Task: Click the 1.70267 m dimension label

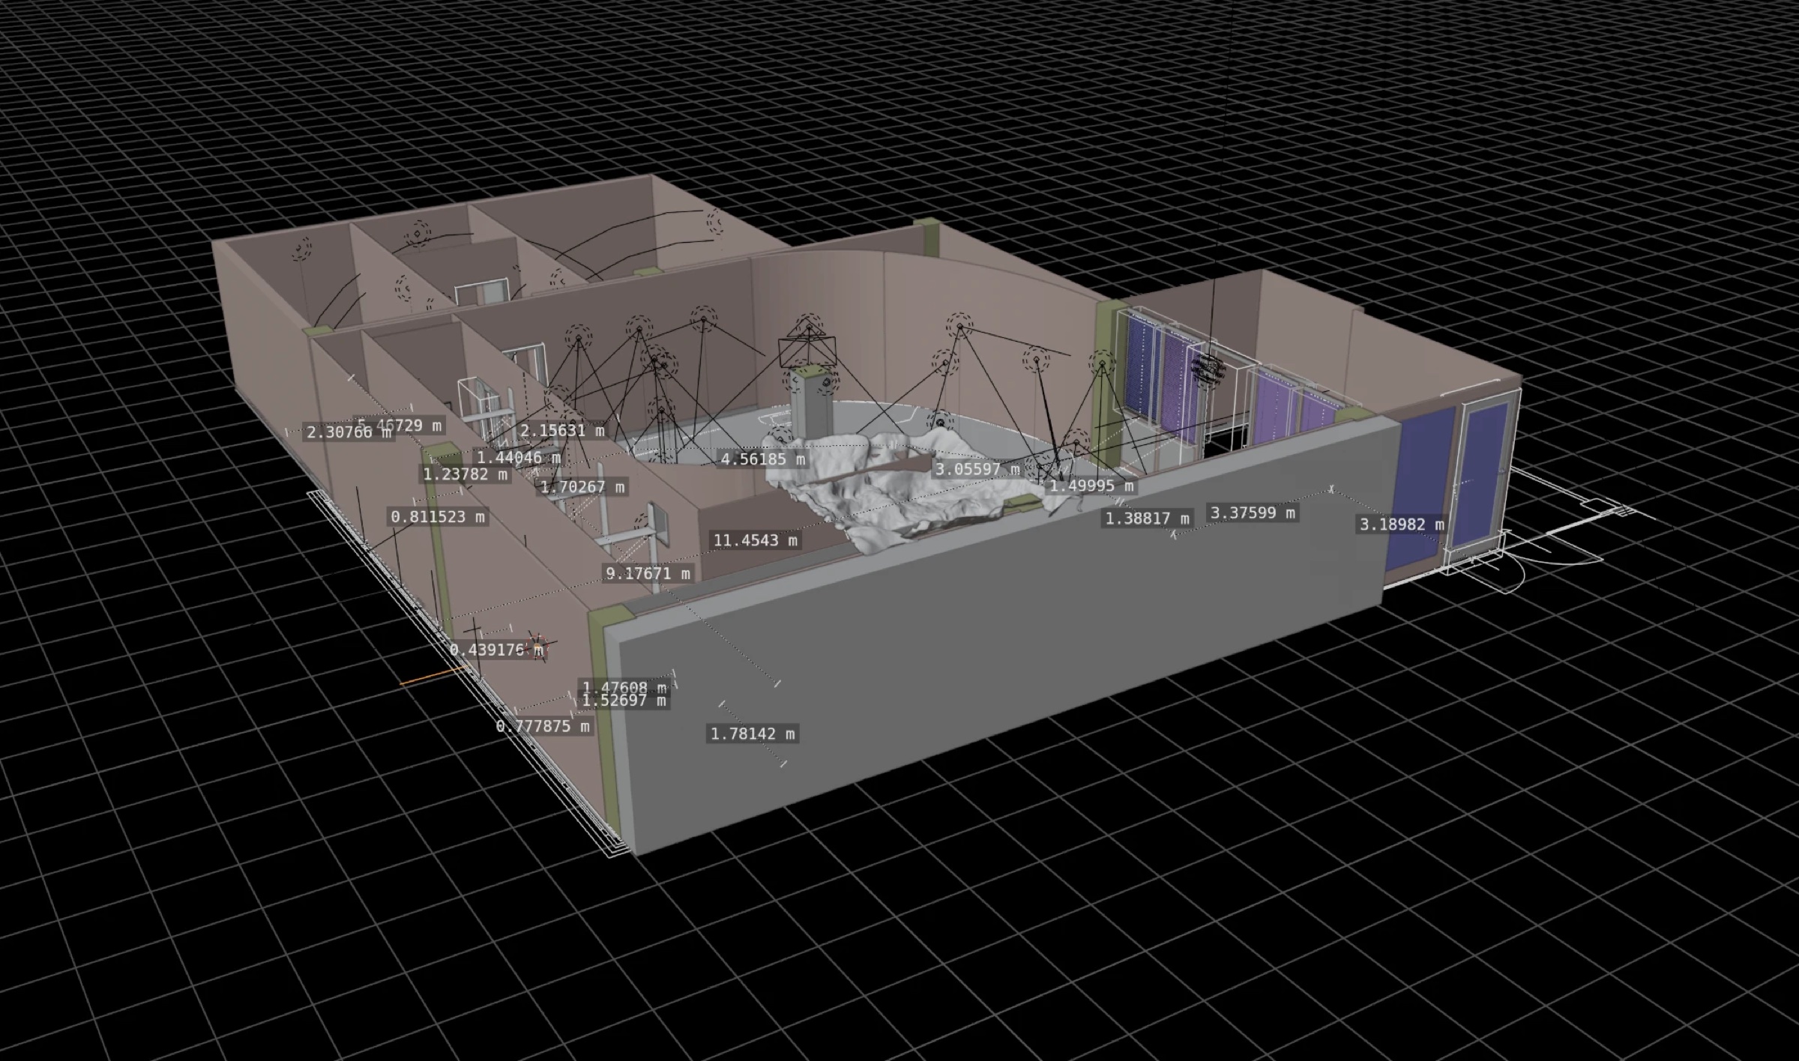Action: point(582,487)
